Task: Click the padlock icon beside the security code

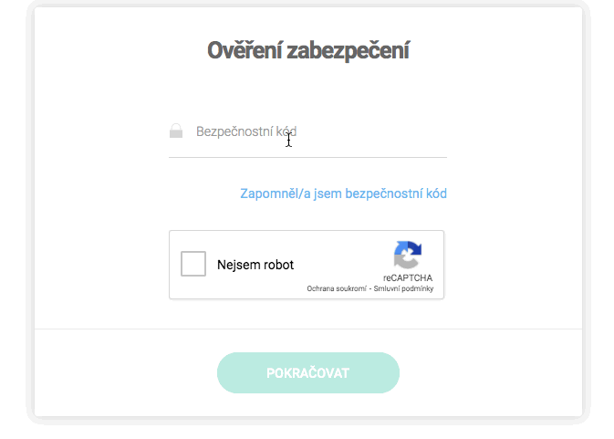Action: coord(176,131)
